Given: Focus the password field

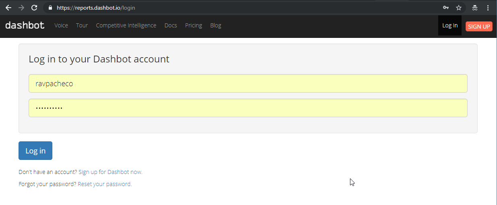Looking at the screenshot, I should click(x=248, y=108).
